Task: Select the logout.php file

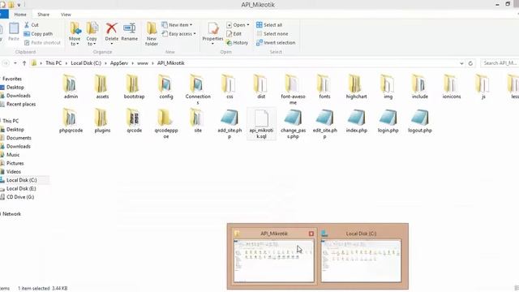Action: pos(420,121)
